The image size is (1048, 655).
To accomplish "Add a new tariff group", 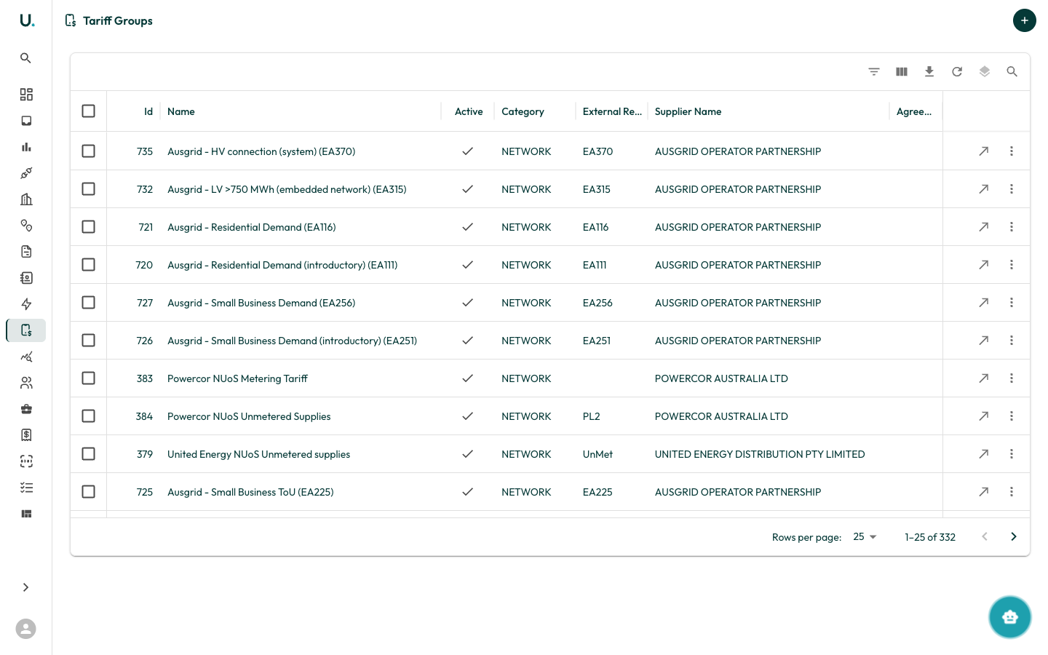I will pyautogui.click(x=1024, y=20).
